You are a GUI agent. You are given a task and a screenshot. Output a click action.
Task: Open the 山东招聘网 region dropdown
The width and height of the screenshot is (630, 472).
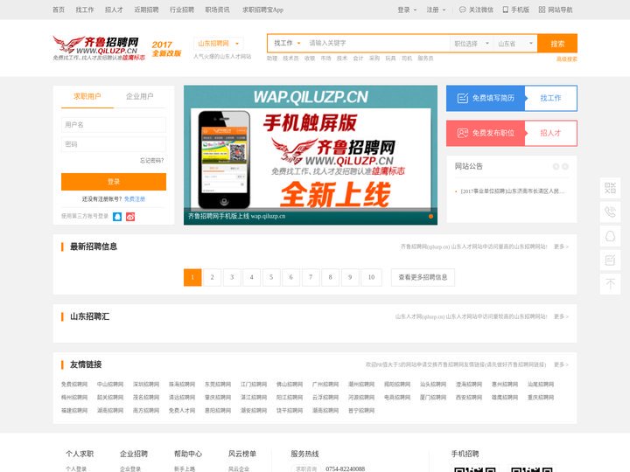[218, 44]
